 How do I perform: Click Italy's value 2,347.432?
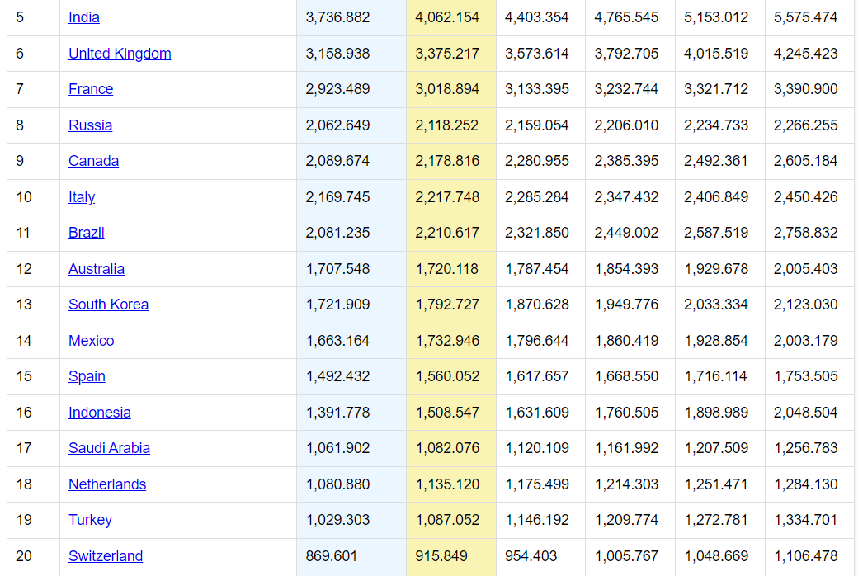626,197
